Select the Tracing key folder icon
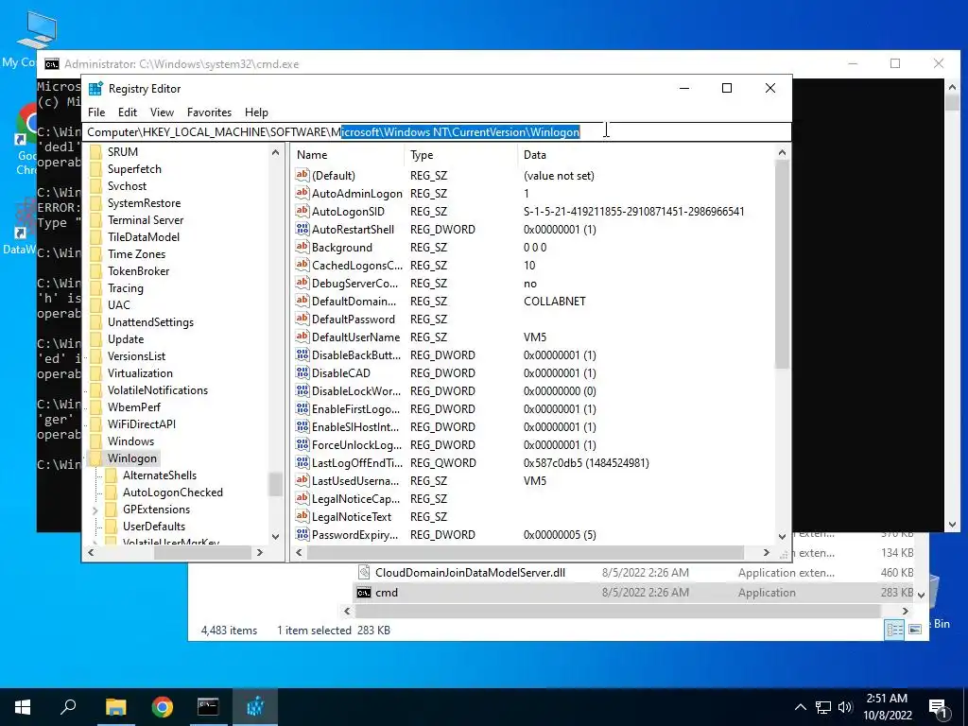The image size is (968, 726). (x=95, y=287)
